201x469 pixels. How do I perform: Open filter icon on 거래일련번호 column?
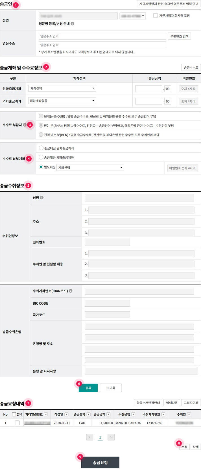[x=46, y=414]
